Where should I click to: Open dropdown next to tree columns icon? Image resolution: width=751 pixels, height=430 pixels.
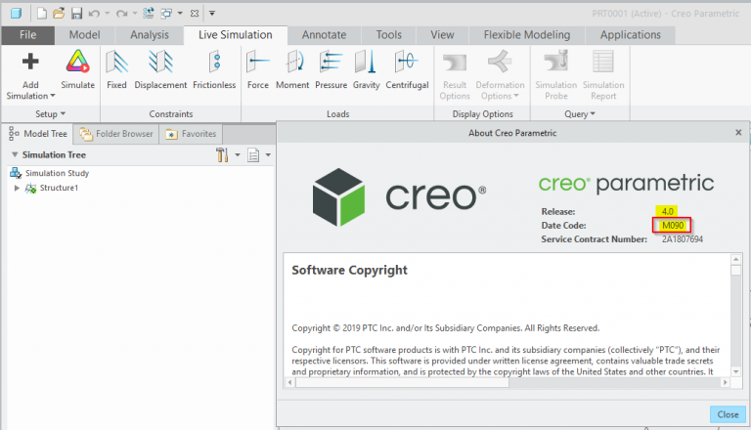tap(268, 154)
